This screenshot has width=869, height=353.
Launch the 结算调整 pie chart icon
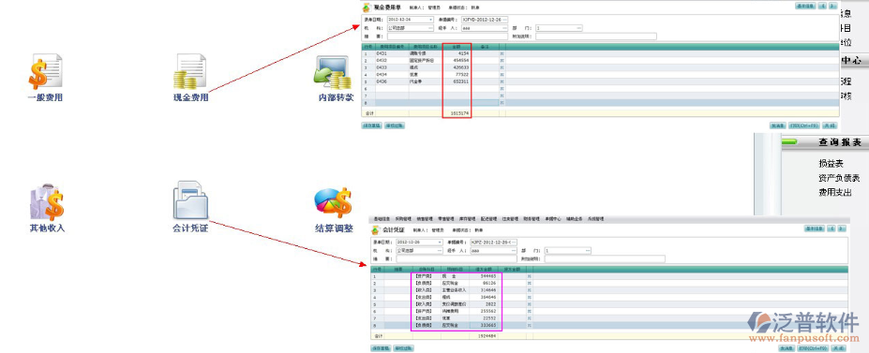click(333, 203)
